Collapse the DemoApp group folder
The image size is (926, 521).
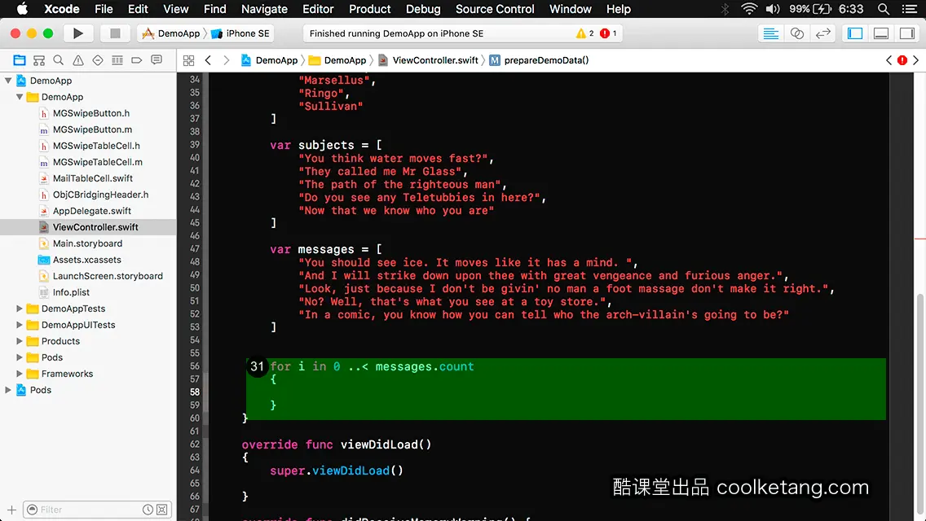(x=20, y=97)
